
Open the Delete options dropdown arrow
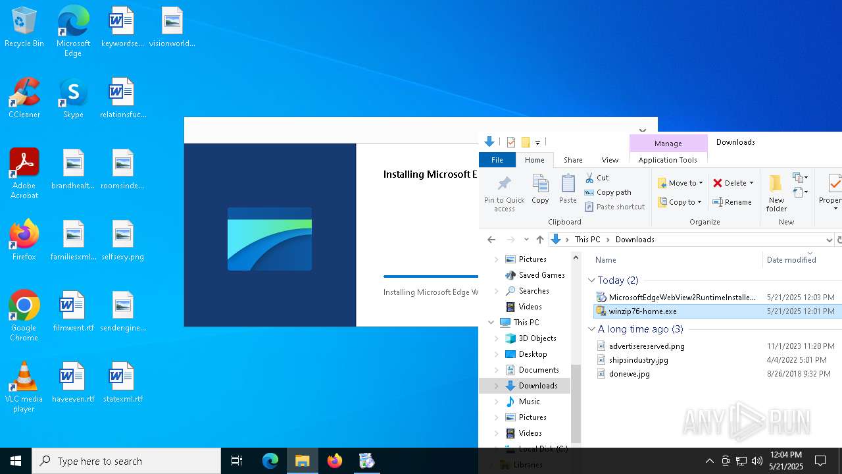(751, 183)
